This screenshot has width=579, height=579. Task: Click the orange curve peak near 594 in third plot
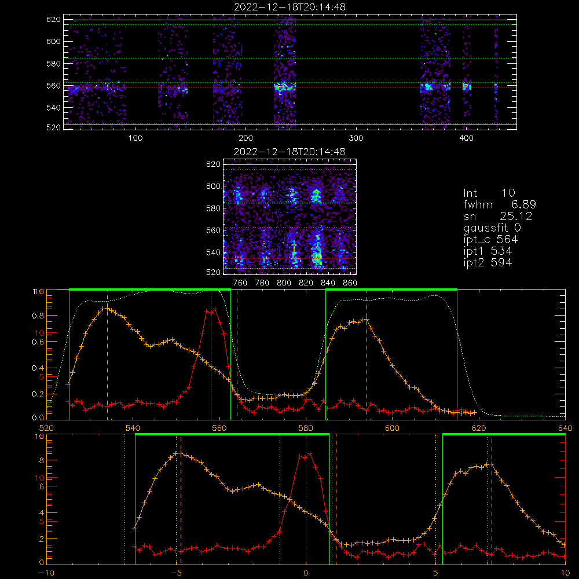coord(367,319)
